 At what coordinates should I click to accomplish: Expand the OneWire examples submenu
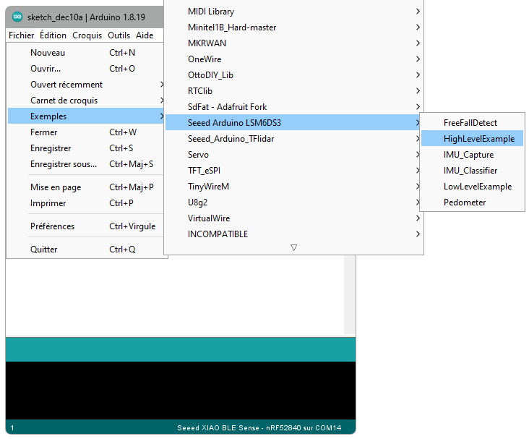coord(205,59)
